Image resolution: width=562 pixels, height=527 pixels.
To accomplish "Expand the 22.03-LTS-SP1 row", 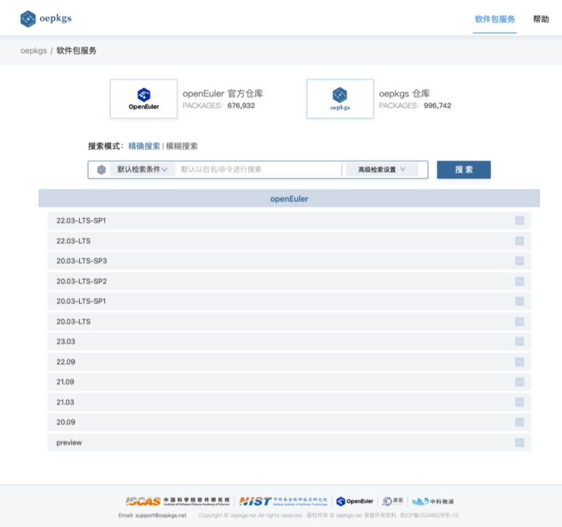I will coord(289,221).
